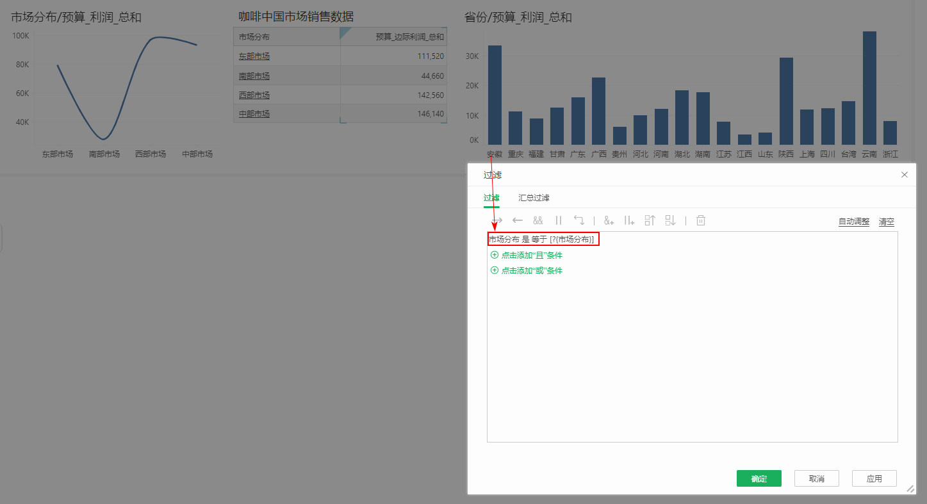Click the 咖啡中国市场销售数据 table title
This screenshot has height=504, width=927.
296,17
